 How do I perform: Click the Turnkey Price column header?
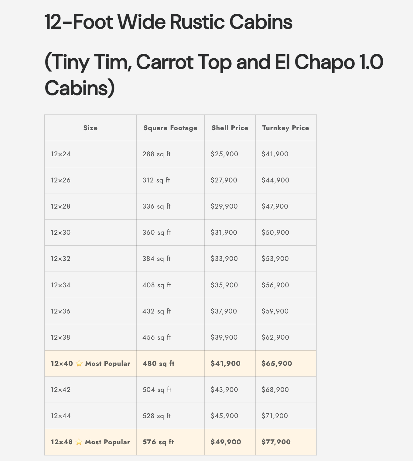click(285, 128)
